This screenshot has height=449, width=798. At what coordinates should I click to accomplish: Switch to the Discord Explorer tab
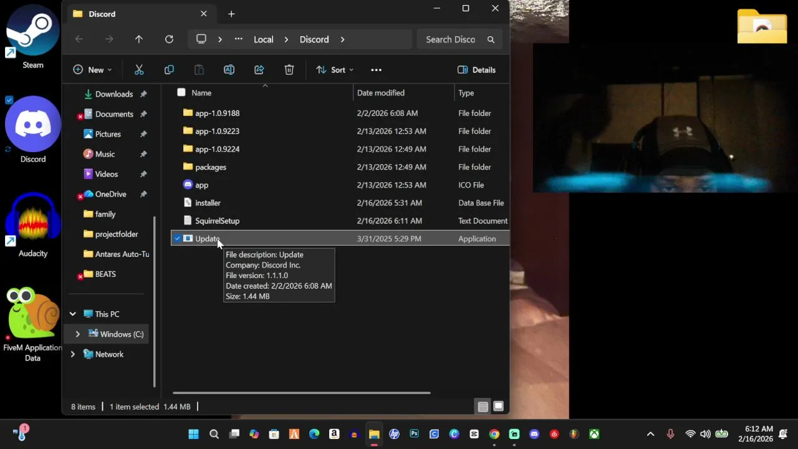(x=140, y=14)
